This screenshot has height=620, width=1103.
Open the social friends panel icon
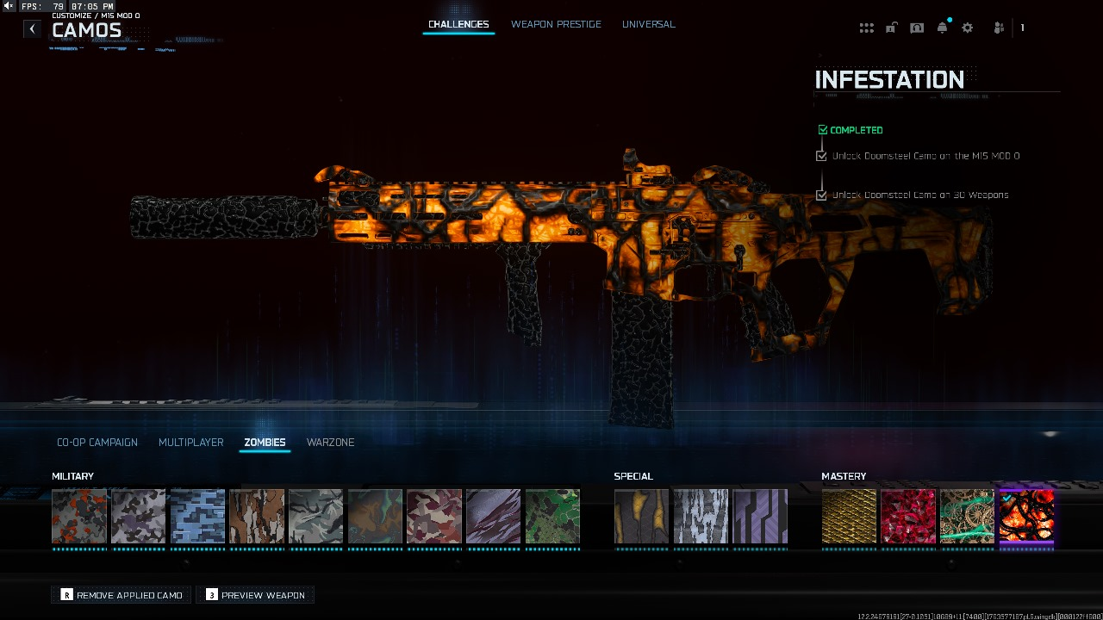pos(997,27)
